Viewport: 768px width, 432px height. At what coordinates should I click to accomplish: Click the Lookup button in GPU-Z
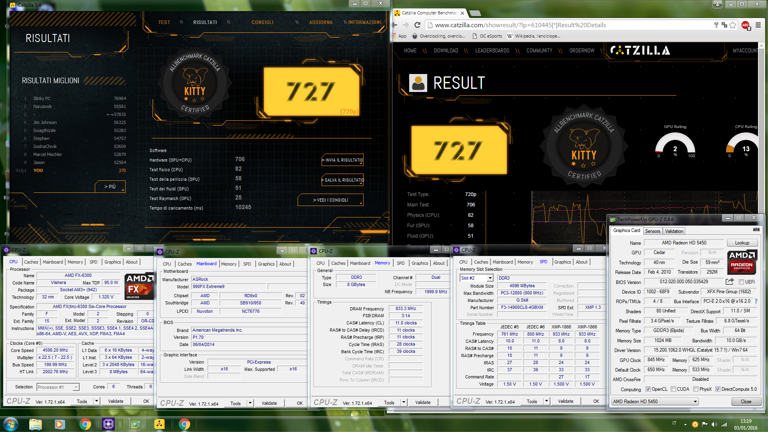(742, 243)
